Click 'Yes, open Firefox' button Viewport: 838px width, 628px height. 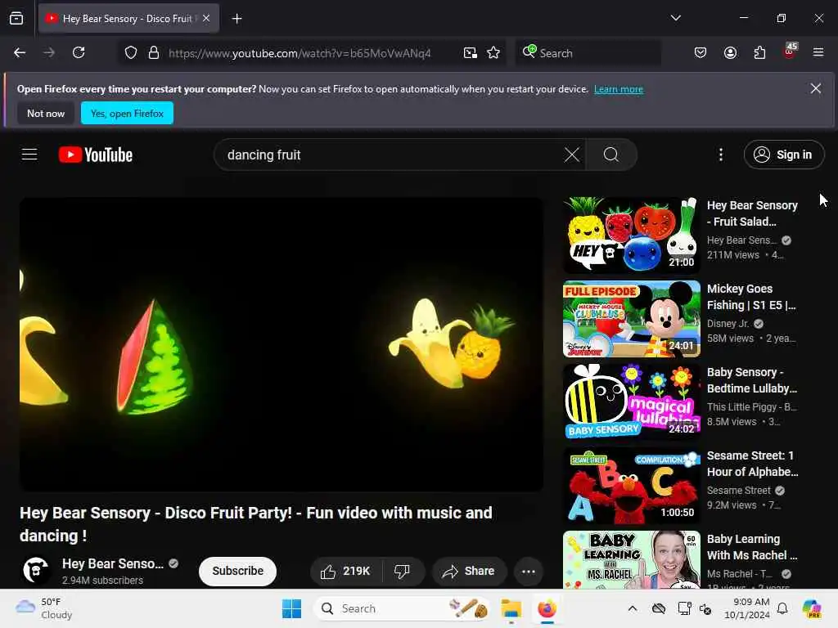(127, 113)
